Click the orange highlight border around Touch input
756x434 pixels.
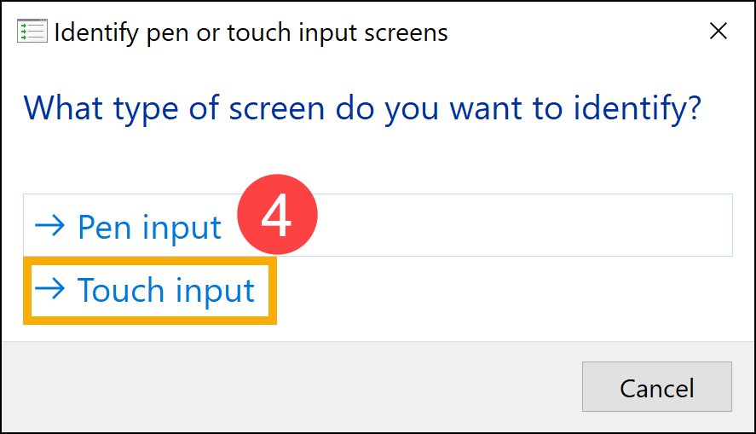coord(150,261)
